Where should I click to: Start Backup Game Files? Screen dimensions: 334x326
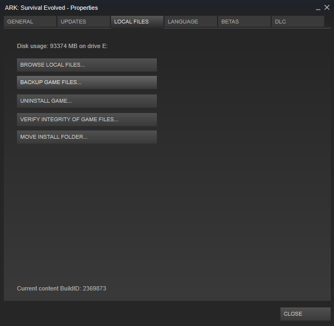tap(87, 82)
